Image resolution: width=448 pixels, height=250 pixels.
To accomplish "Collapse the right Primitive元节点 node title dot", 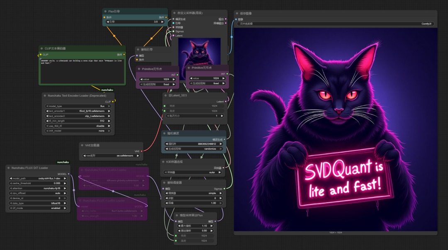I will click(x=189, y=68).
